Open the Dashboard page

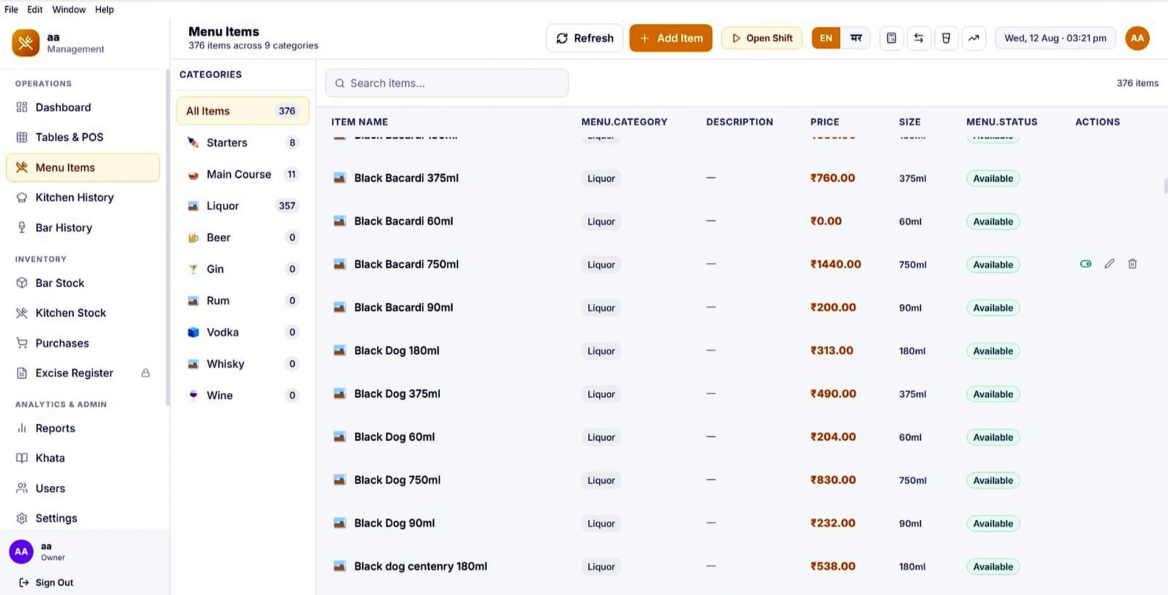pos(83,107)
